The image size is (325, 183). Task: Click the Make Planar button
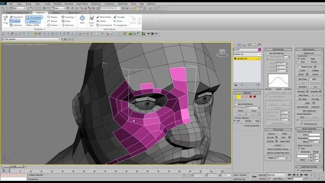(x=304, y=95)
